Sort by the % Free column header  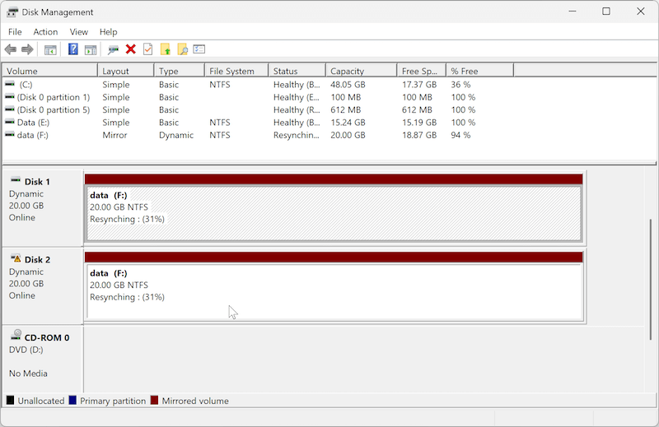pos(480,71)
